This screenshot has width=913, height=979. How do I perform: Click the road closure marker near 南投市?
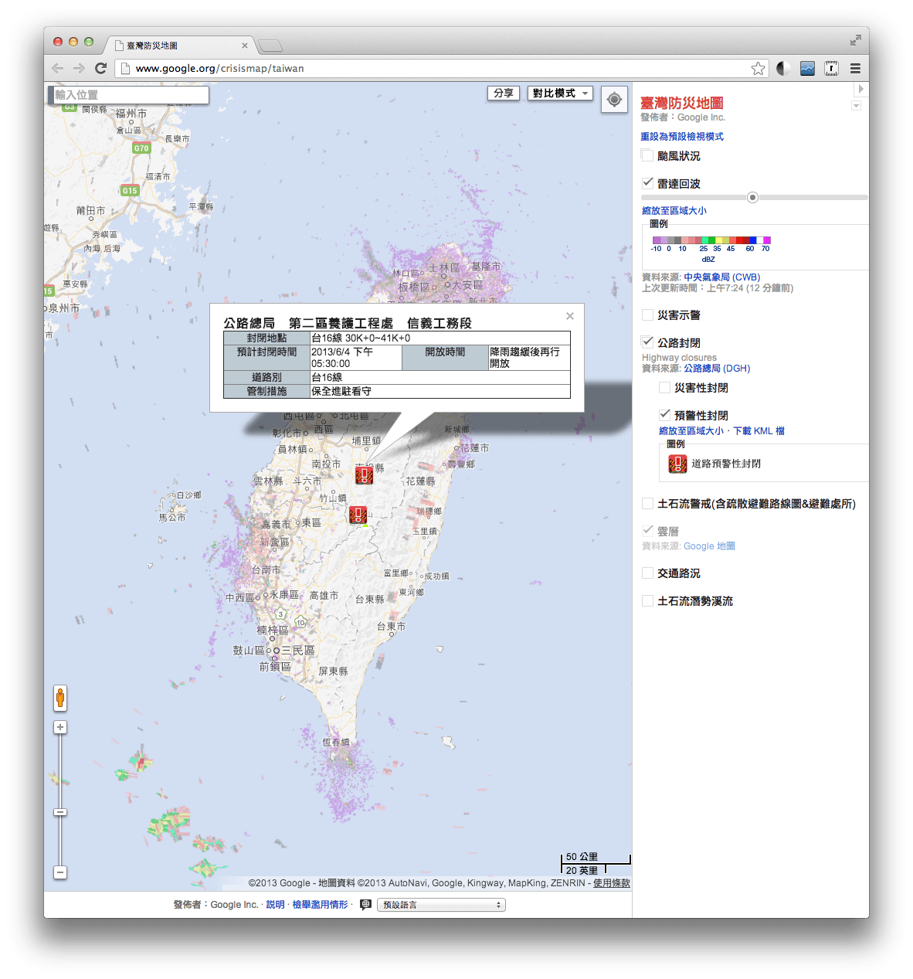(363, 476)
